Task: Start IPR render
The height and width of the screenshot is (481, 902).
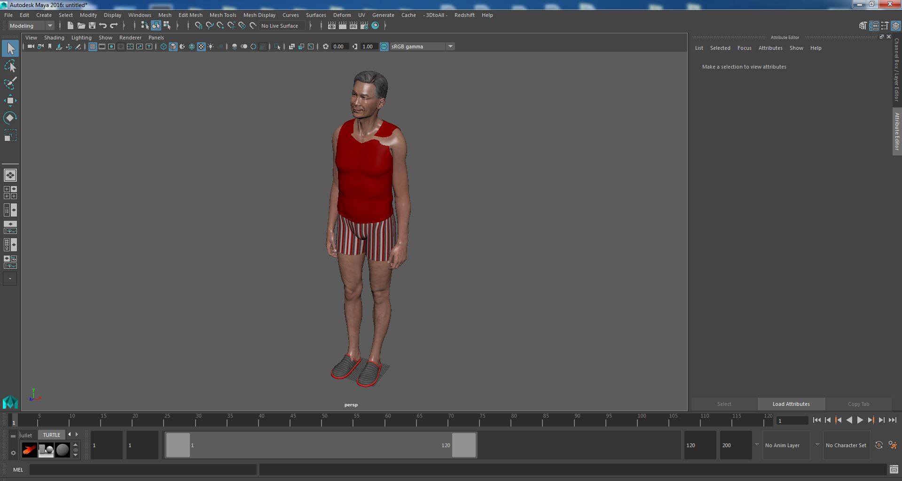Action: tap(353, 26)
